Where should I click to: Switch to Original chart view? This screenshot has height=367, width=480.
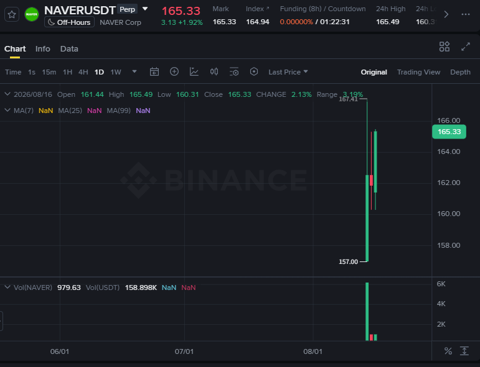tap(374, 72)
